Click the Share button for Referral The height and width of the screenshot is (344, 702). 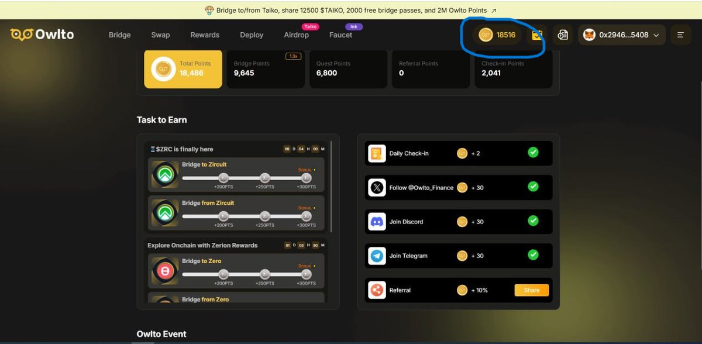click(532, 290)
